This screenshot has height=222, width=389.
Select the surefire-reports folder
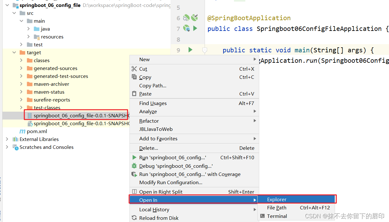(52, 100)
